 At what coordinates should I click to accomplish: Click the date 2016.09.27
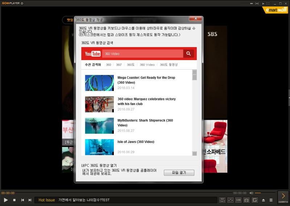126,109
